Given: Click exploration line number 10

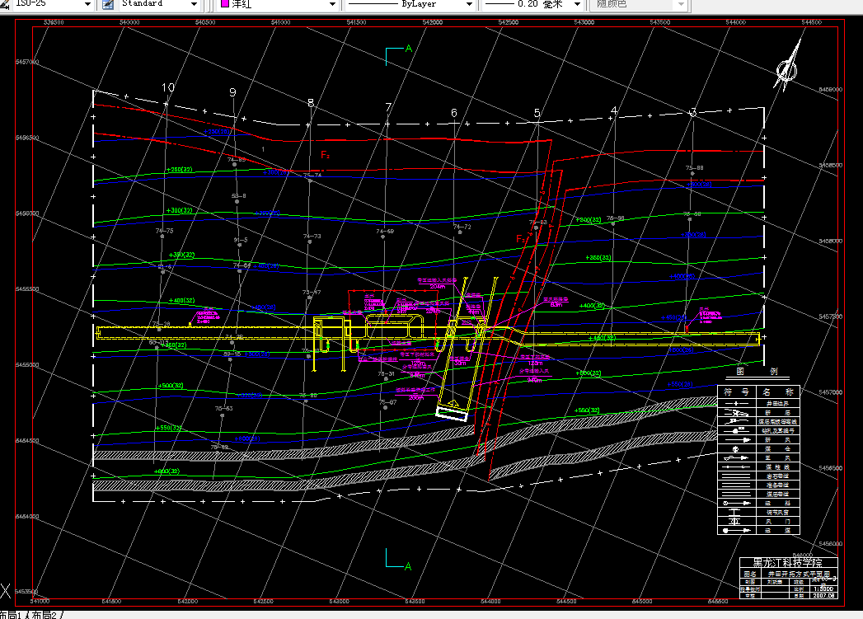Looking at the screenshot, I should pyautogui.click(x=168, y=87).
